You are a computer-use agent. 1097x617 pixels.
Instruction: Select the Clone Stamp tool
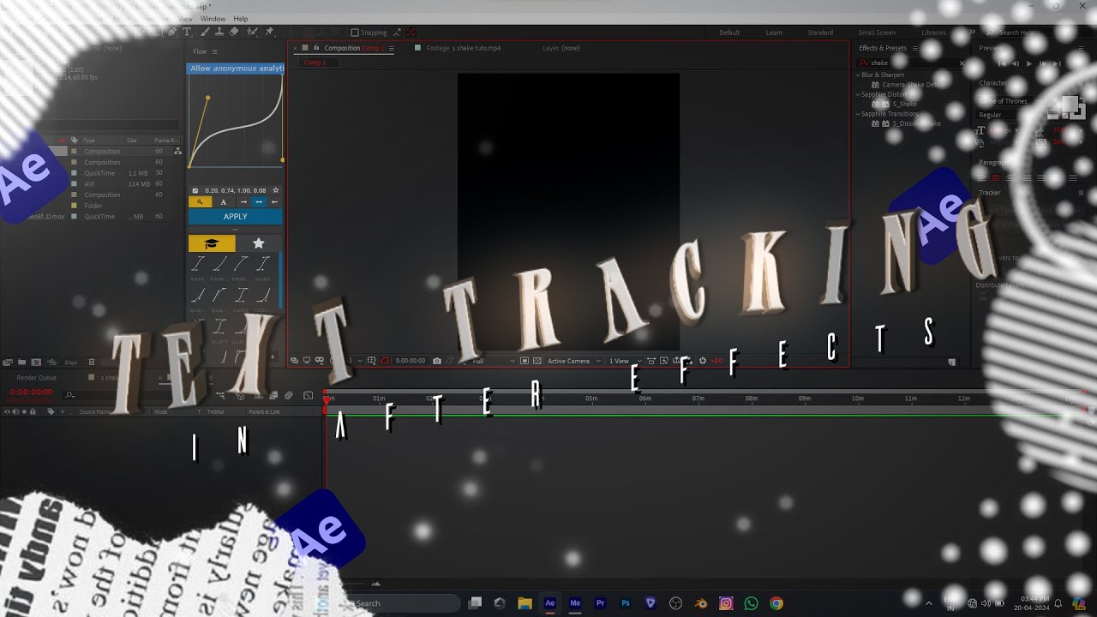coord(219,32)
